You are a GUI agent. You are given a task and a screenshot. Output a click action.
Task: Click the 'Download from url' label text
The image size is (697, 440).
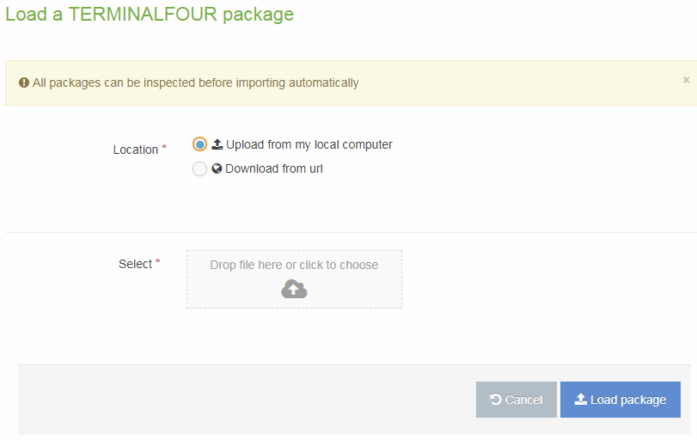coord(274,168)
